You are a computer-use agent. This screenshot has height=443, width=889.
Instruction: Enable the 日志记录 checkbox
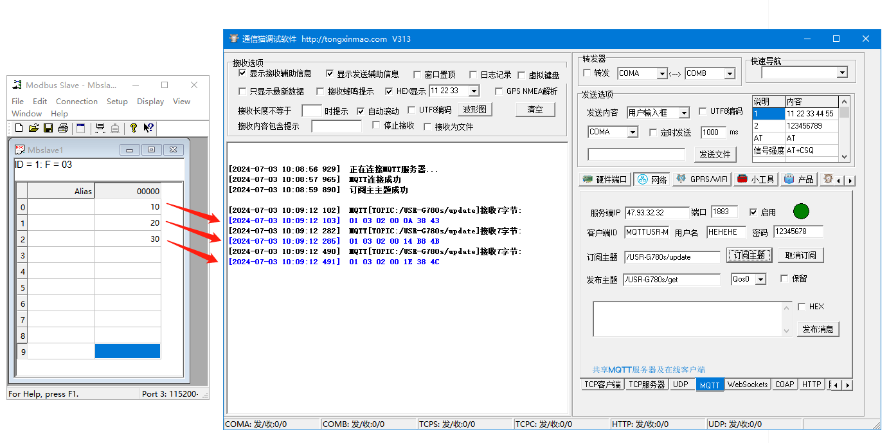tap(473, 75)
